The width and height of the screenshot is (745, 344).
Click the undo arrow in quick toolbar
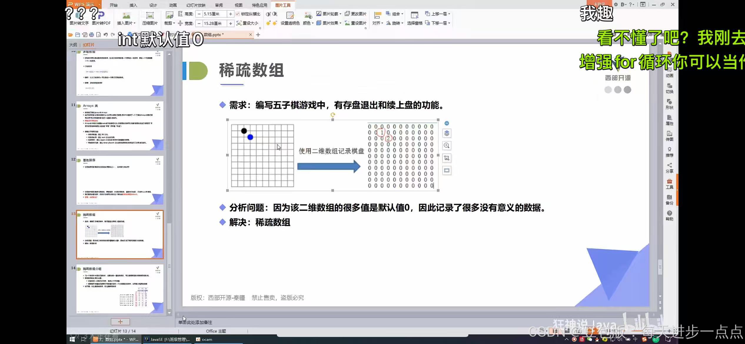(x=106, y=35)
